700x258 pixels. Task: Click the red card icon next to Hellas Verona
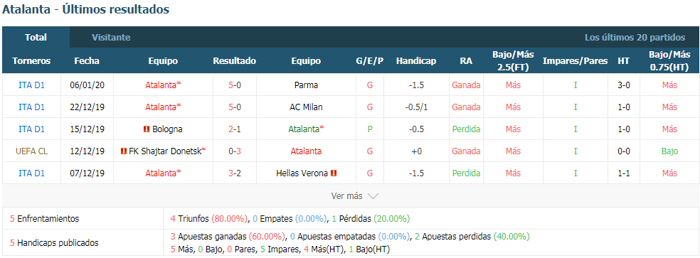tap(334, 173)
